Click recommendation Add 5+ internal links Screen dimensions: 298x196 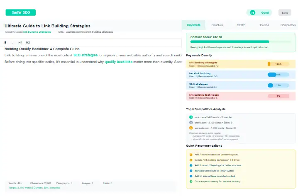click(215, 176)
